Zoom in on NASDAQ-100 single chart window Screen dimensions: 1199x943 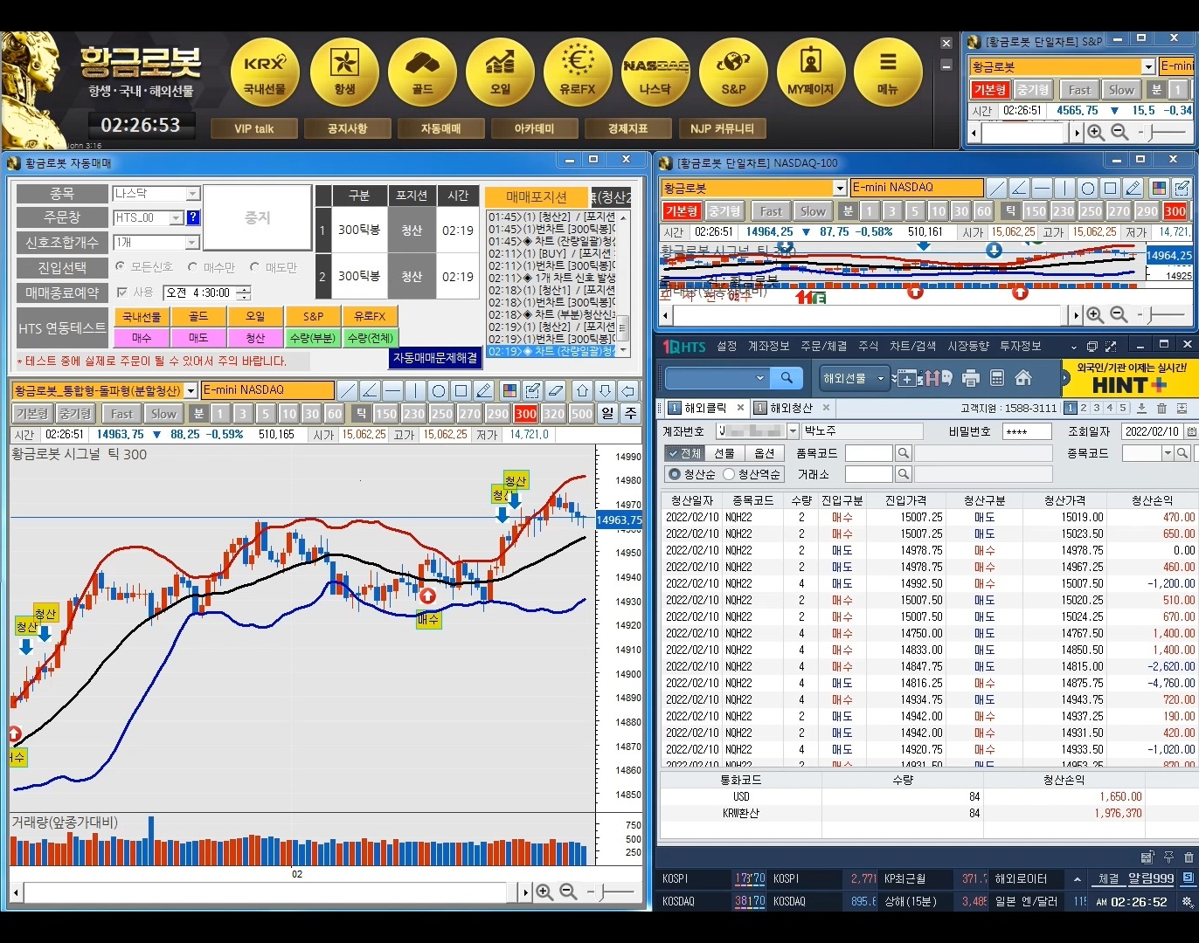(x=1094, y=314)
